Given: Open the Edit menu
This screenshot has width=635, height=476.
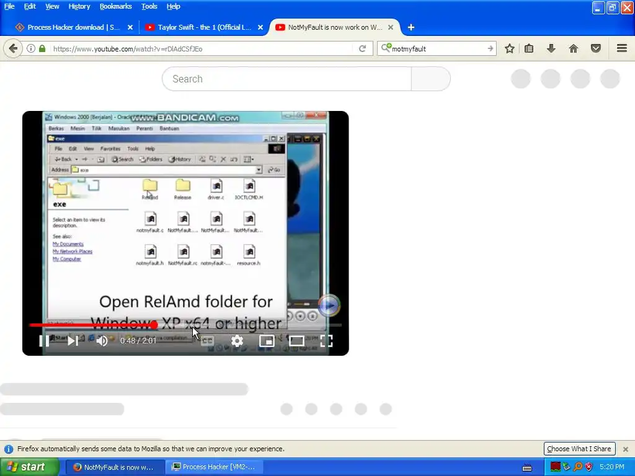Looking at the screenshot, I should point(30,6).
